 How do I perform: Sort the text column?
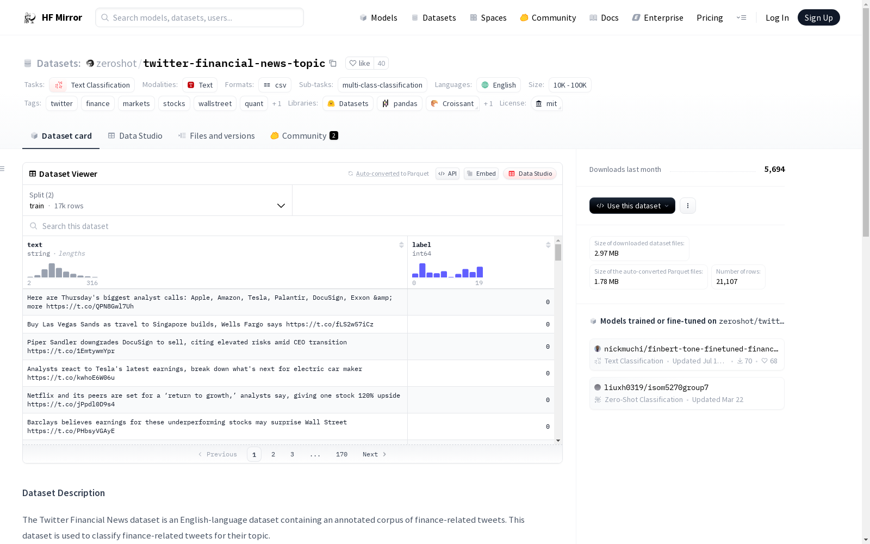pos(401,245)
